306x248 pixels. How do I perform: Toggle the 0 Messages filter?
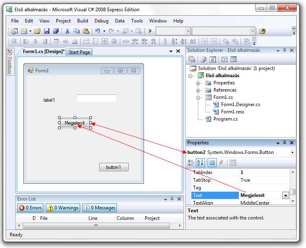[100, 208]
